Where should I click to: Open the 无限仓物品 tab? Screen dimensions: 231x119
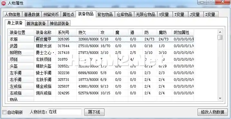tap(145, 14)
